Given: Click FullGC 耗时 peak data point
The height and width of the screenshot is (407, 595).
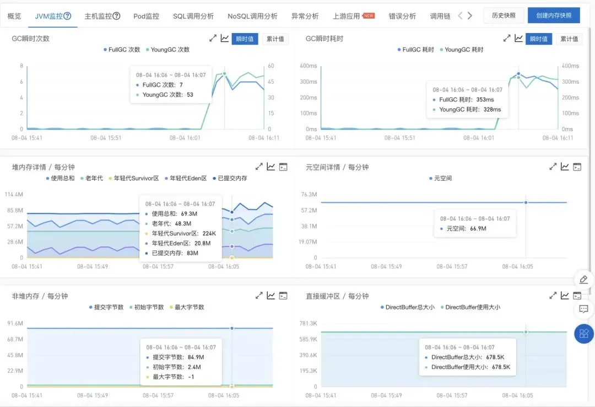Looking at the screenshot, I should click(x=518, y=74).
